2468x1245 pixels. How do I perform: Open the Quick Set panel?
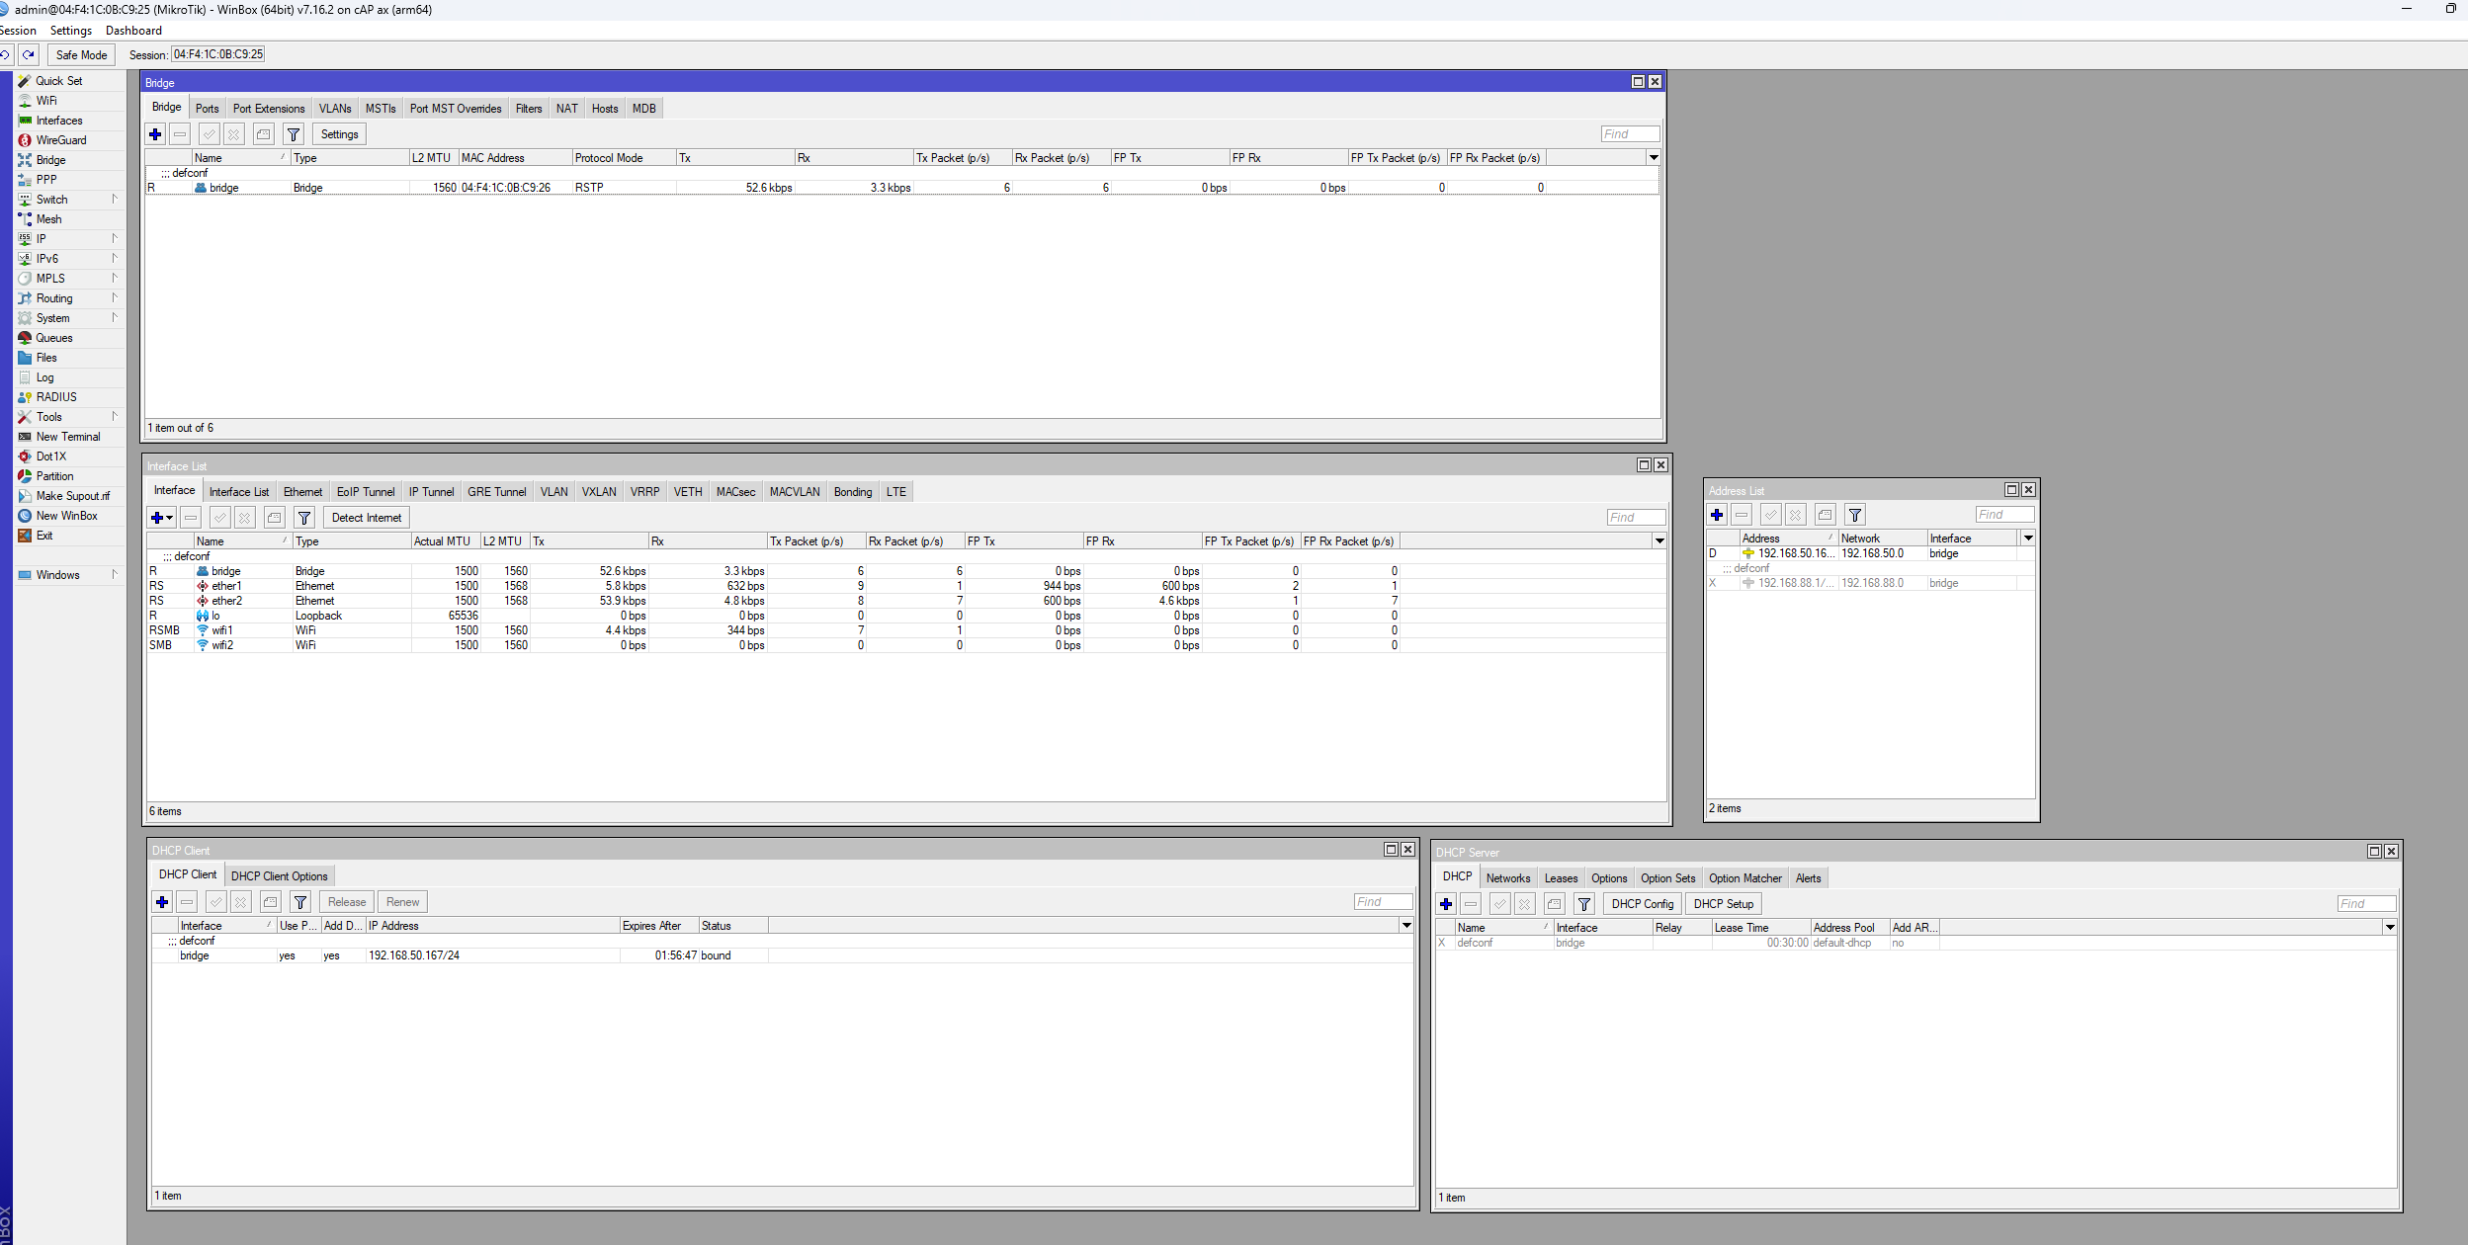point(56,80)
